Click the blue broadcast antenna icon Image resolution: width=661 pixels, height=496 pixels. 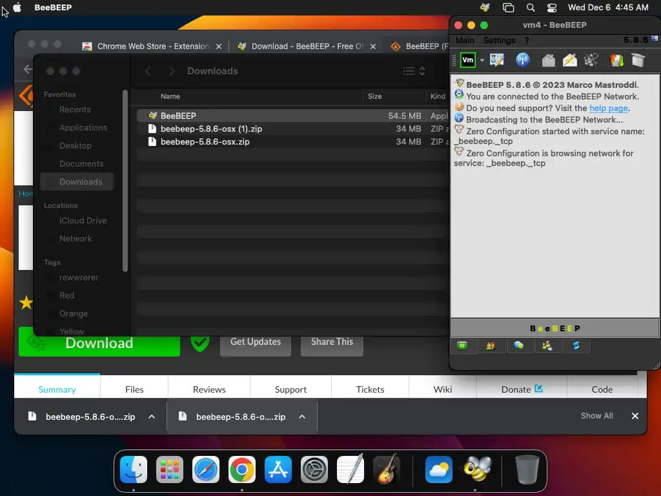(x=523, y=60)
